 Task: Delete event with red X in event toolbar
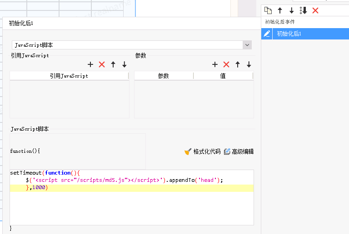315,10
